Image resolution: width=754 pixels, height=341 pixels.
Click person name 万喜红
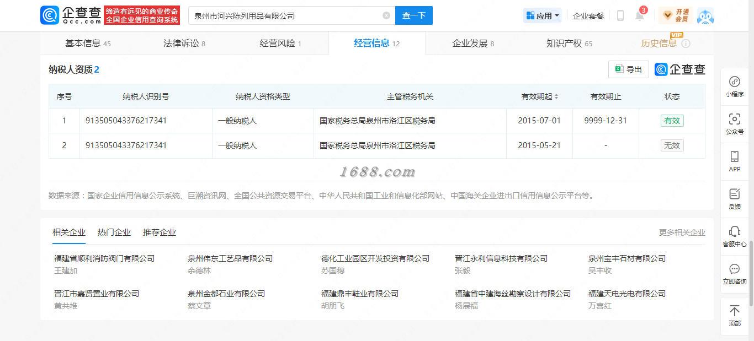(600, 306)
